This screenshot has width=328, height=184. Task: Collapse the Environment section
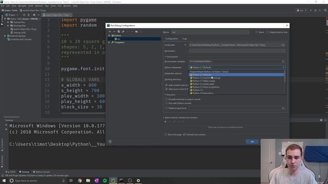pos(165,57)
